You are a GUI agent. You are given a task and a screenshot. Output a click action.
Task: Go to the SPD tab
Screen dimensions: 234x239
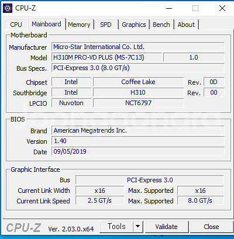click(x=106, y=25)
